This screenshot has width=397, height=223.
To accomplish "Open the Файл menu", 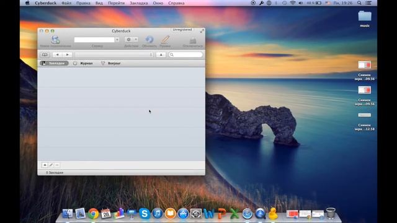I will tap(66, 3).
